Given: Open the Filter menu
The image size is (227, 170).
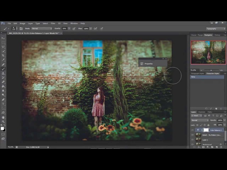Looking at the screenshot, I should (53, 23).
